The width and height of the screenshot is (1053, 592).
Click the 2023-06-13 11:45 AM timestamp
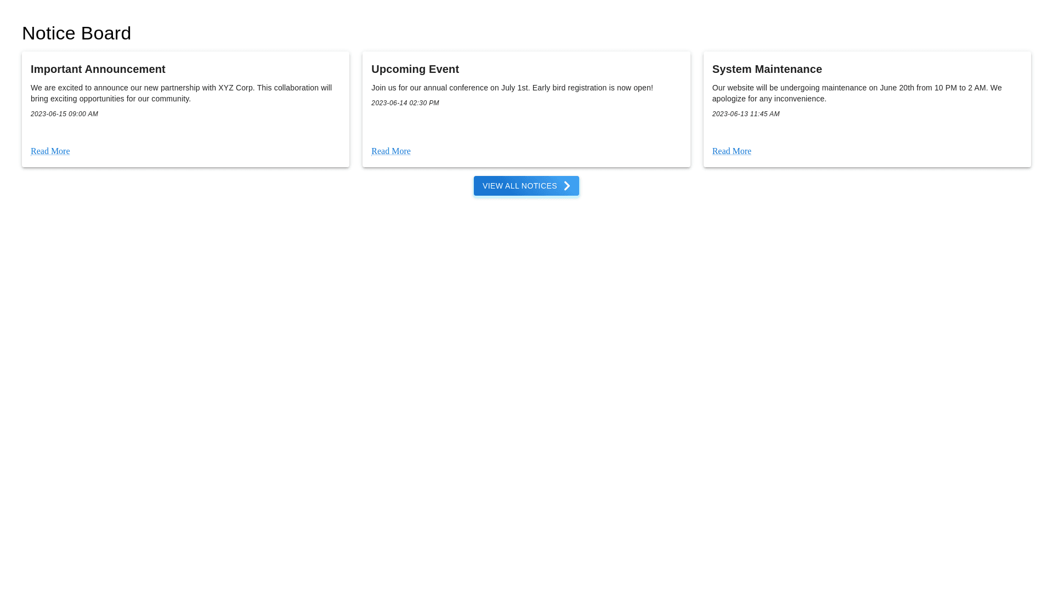[745, 114]
